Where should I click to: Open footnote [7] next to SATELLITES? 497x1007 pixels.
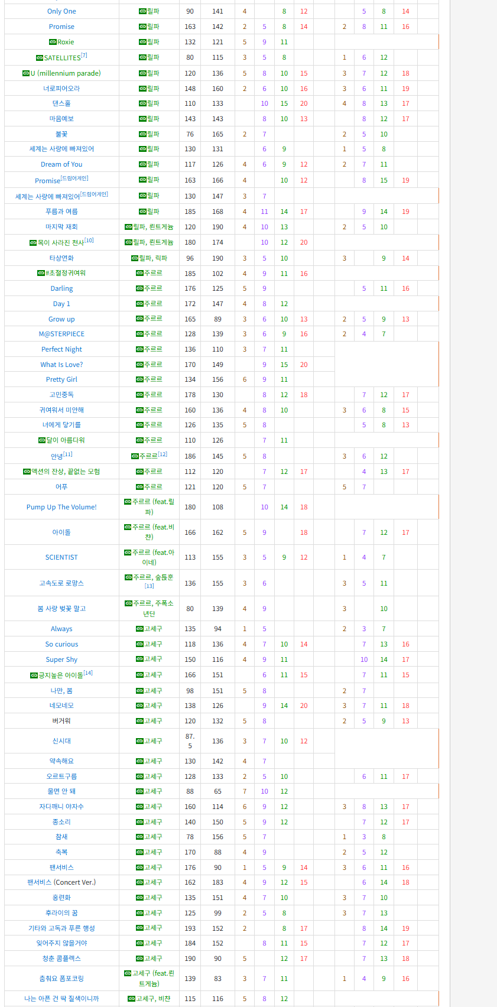(x=84, y=56)
